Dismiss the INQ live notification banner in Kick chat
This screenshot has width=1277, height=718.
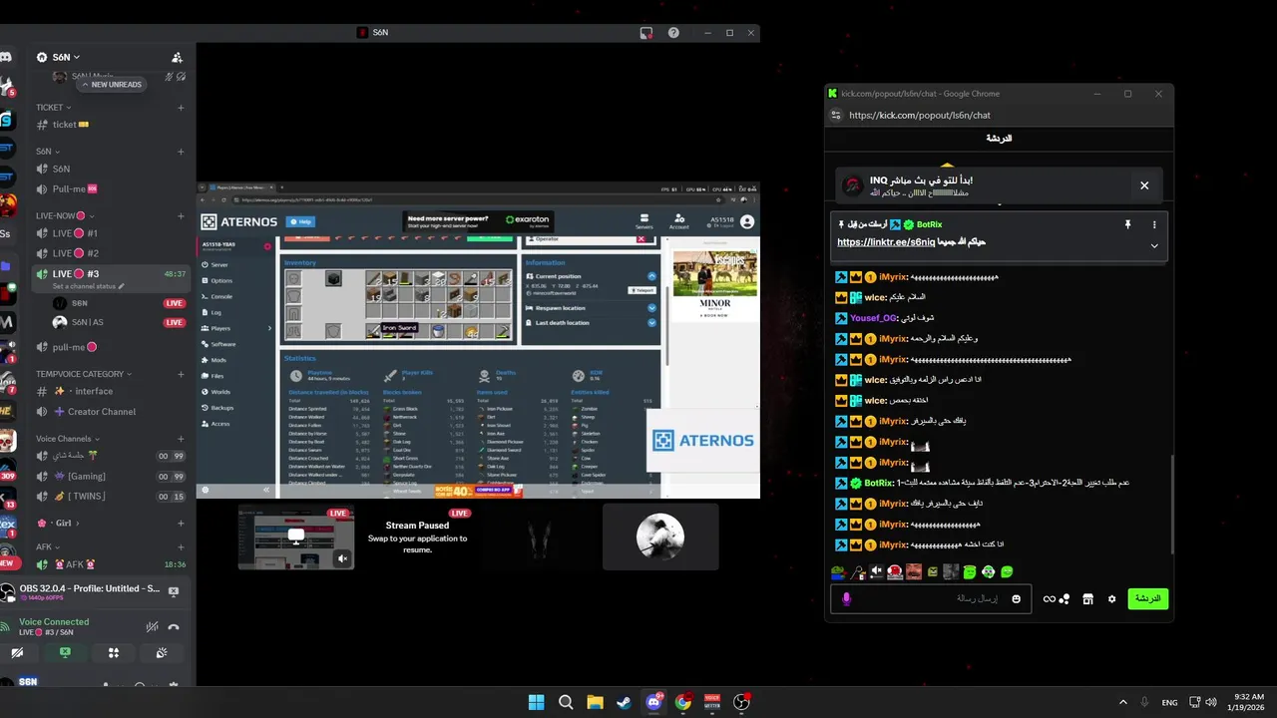[x=1144, y=185]
